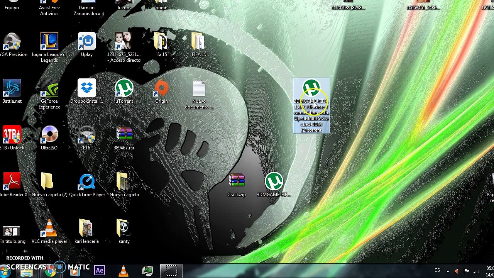Select the UltraISO disc icon
This screenshot has width=494, height=278.
tap(49, 138)
